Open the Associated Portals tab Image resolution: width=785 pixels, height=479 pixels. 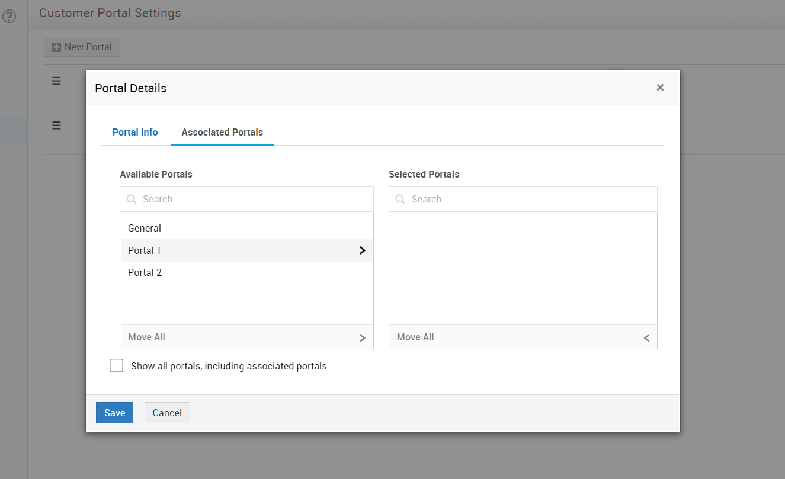222,132
